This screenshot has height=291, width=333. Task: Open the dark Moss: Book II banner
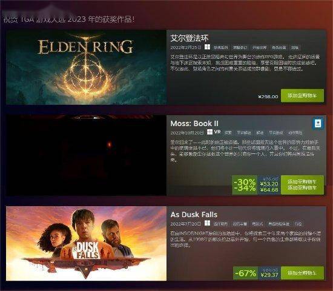pos(86,155)
